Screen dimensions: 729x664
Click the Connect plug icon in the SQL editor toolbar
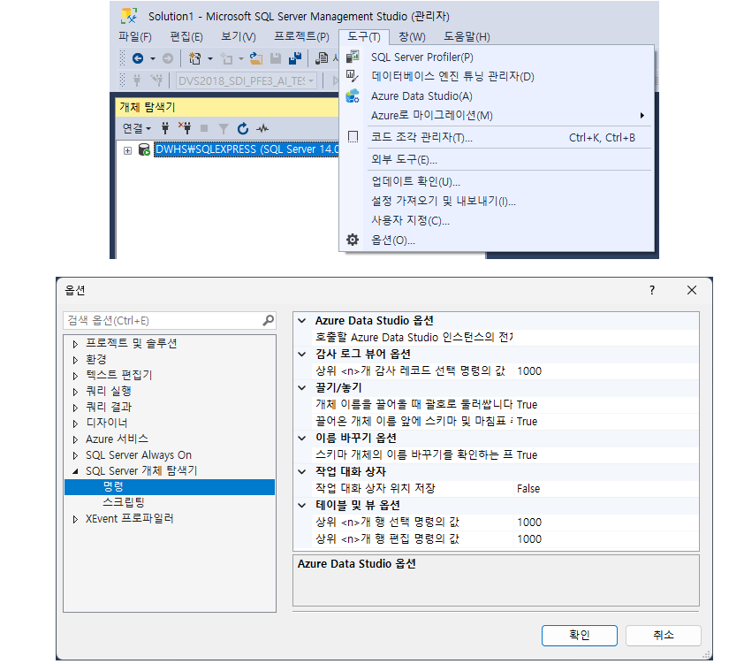coord(137,80)
